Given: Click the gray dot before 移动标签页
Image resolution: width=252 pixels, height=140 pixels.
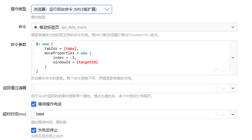Looking at the screenshot, I should (x=36, y=27).
